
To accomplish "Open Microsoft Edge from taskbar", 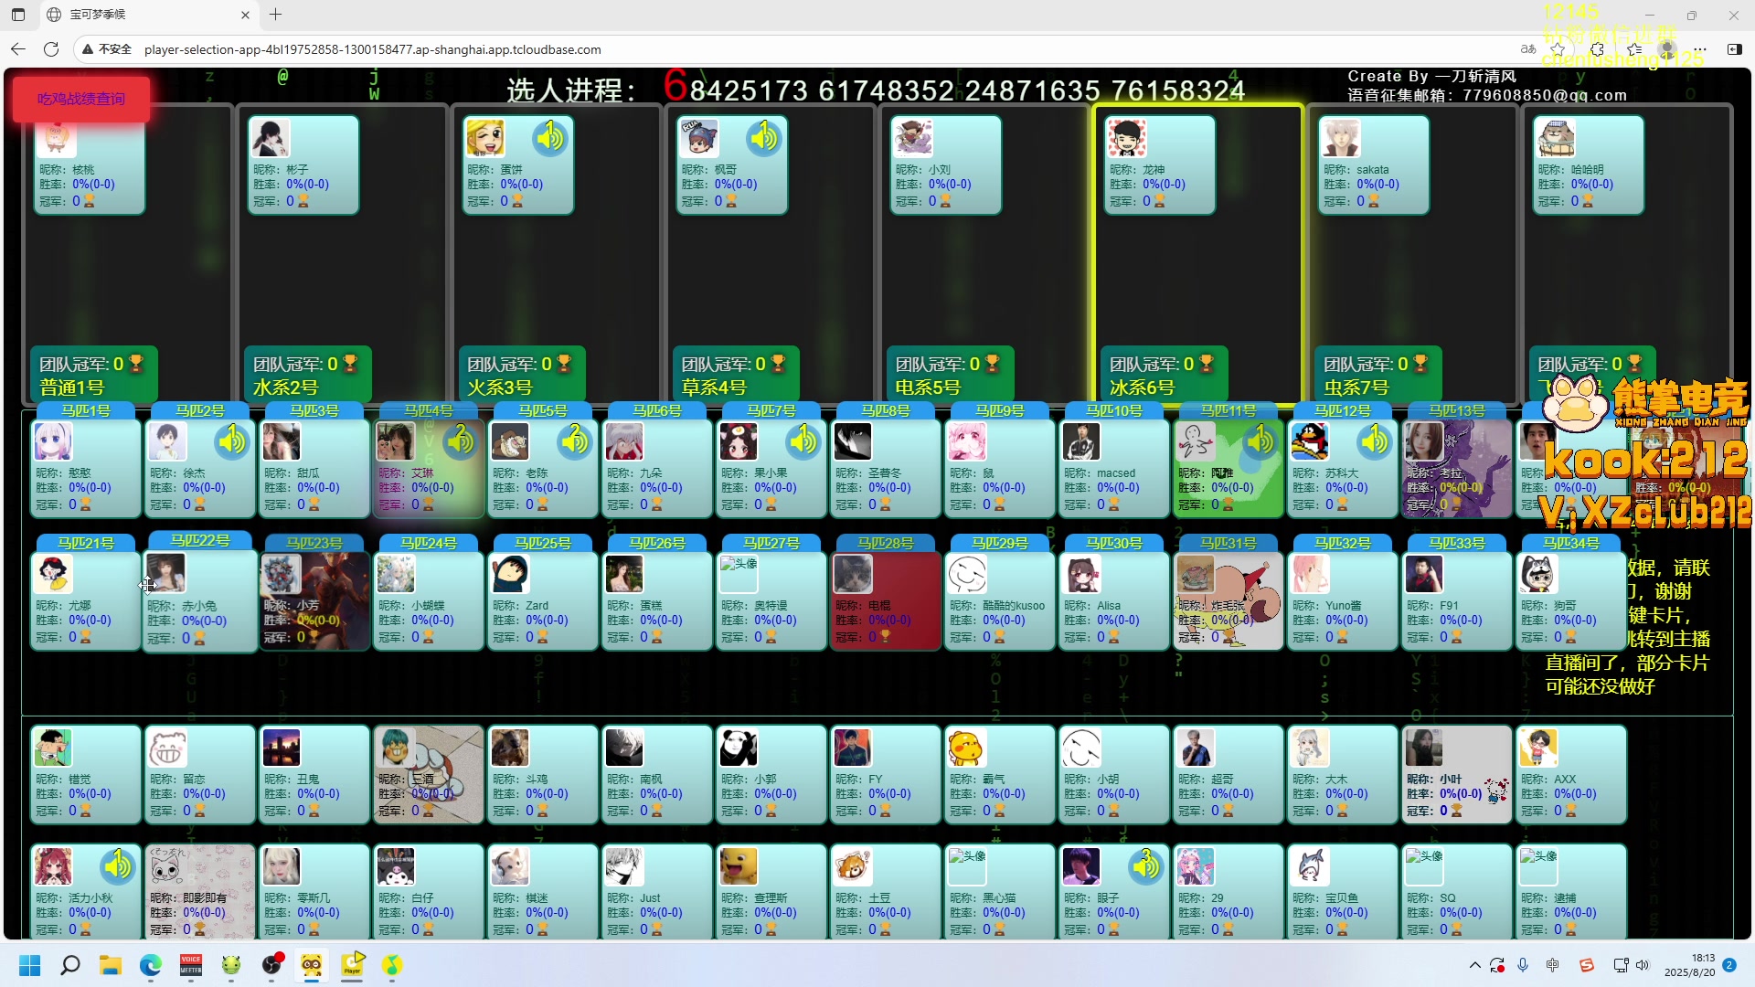I will coord(151,965).
